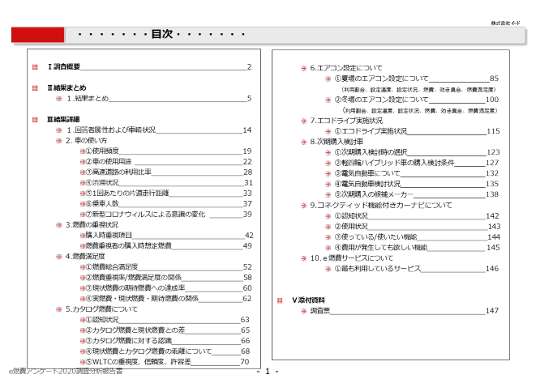Click the '3.燃費の重視状況' heading
The height and width of the screenshot is (383, 536).
[92, 224]
